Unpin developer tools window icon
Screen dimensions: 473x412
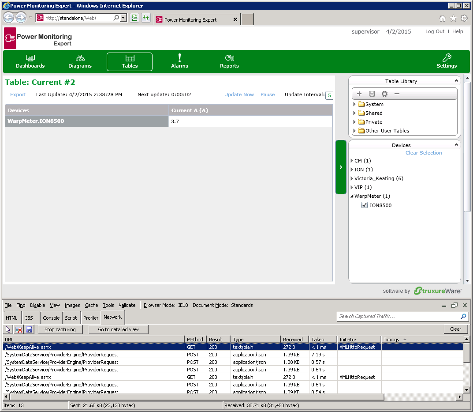click(x=454, y=305)
